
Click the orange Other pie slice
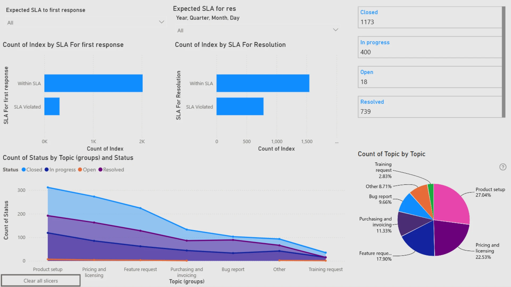[423, 196]
